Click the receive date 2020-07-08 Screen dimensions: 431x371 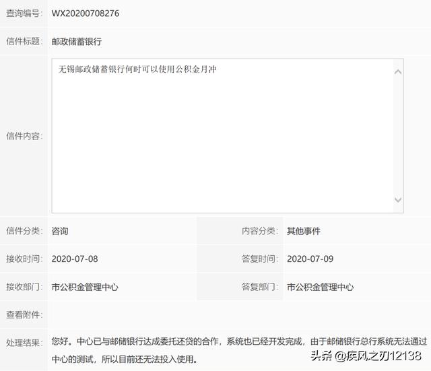coord(75,259)
